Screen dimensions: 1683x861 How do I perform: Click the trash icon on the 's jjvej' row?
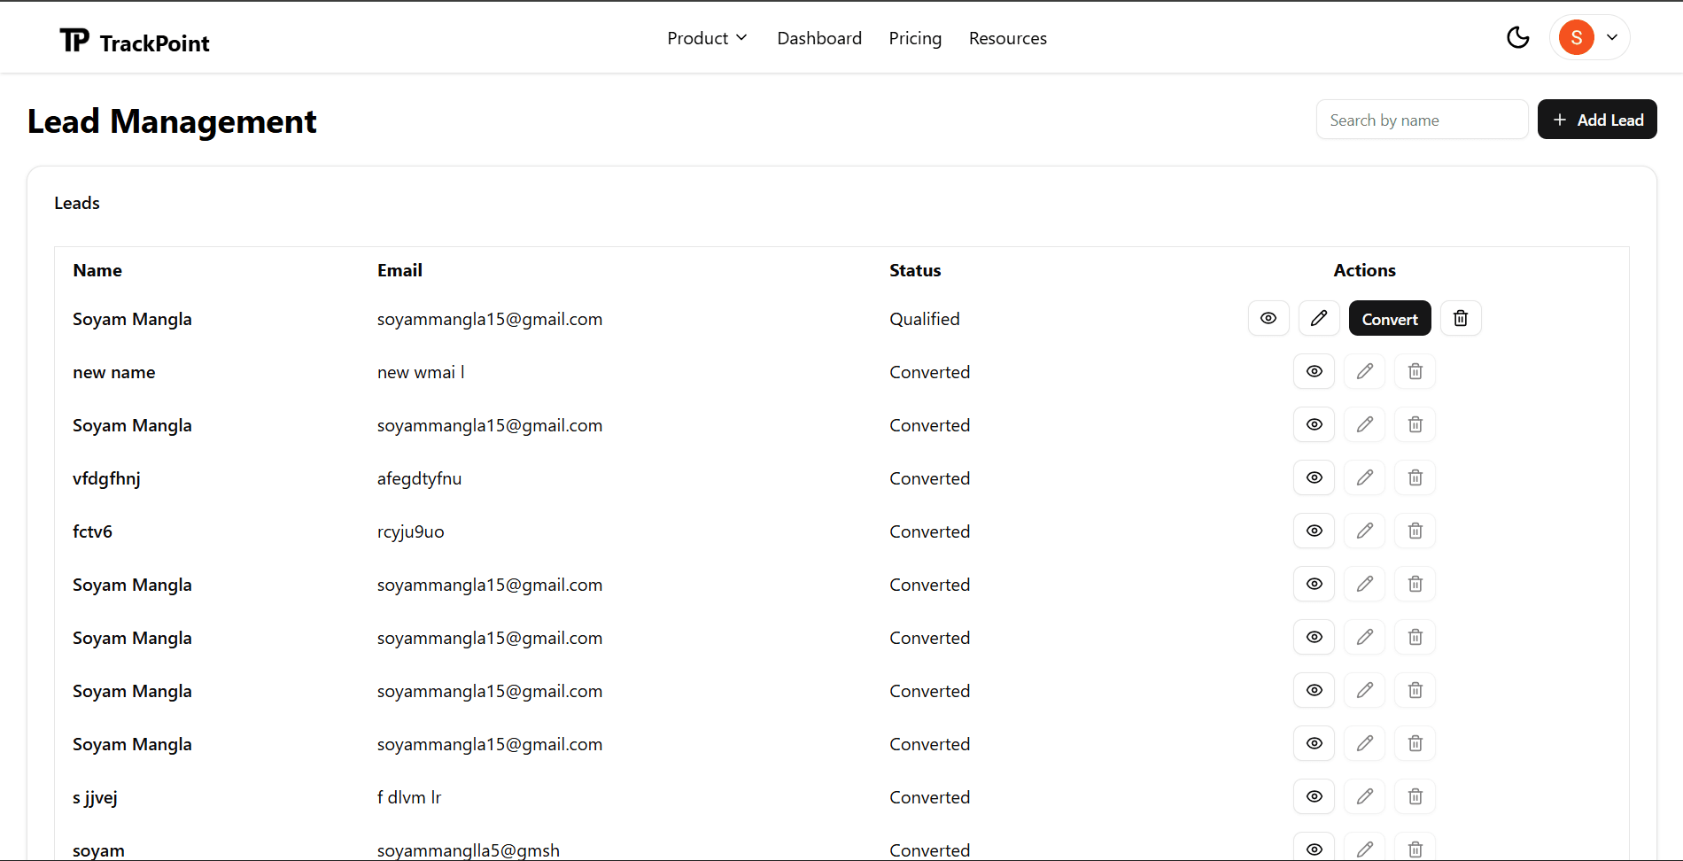pyautogui.click(x=1414, y=796)
